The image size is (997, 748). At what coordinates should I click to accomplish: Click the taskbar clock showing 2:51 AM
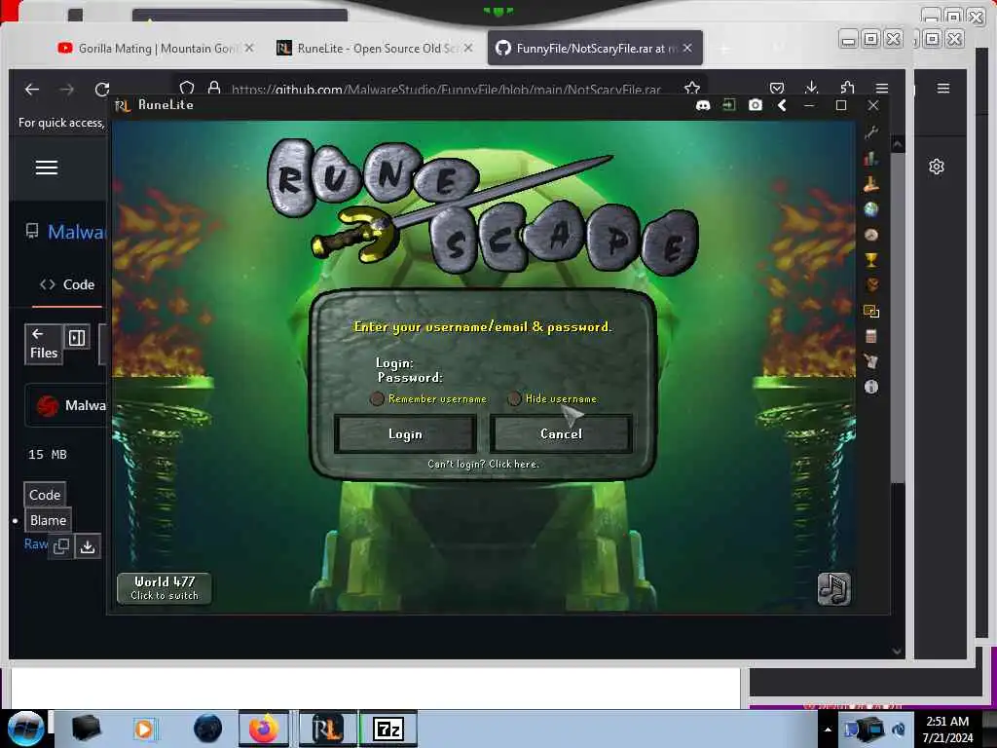point(947,729)
